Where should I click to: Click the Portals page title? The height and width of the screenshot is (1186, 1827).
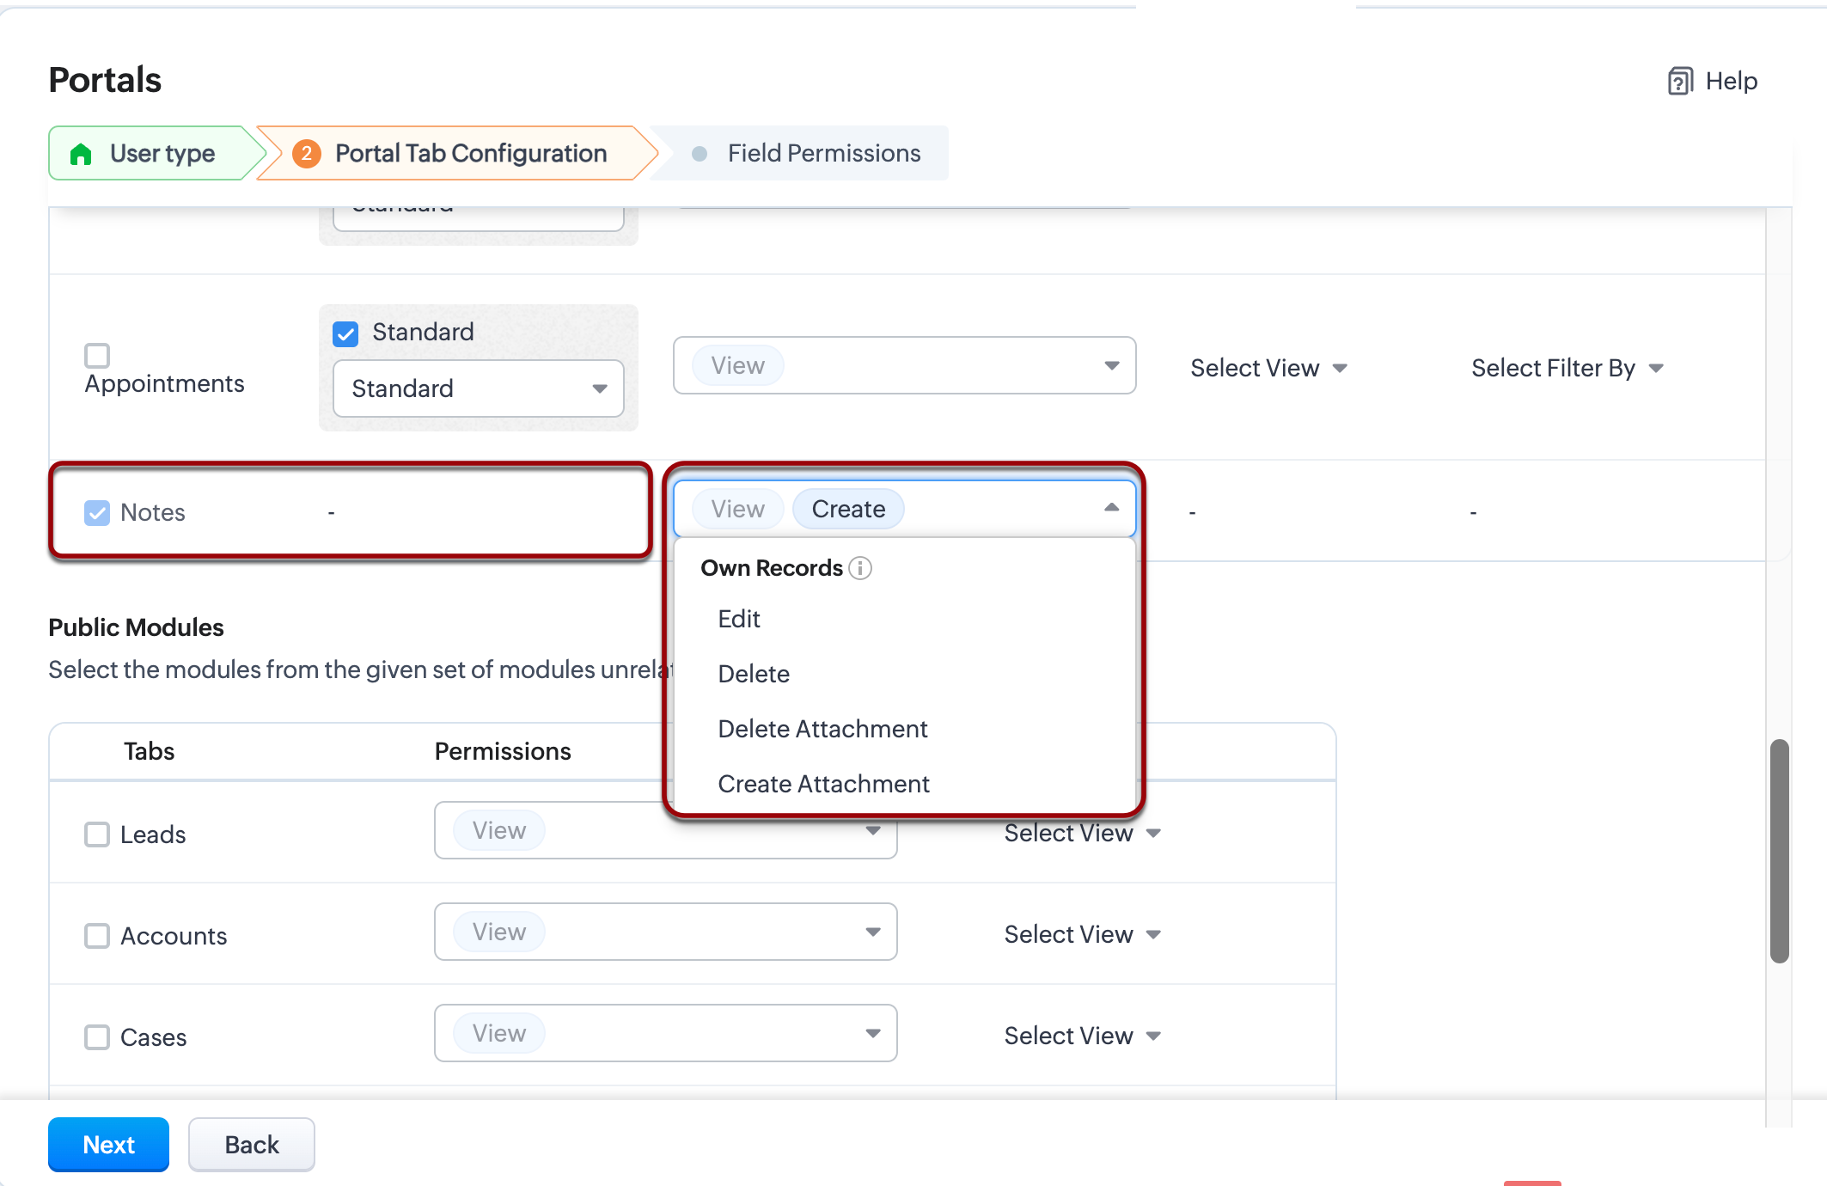click(x=105, y=80)
